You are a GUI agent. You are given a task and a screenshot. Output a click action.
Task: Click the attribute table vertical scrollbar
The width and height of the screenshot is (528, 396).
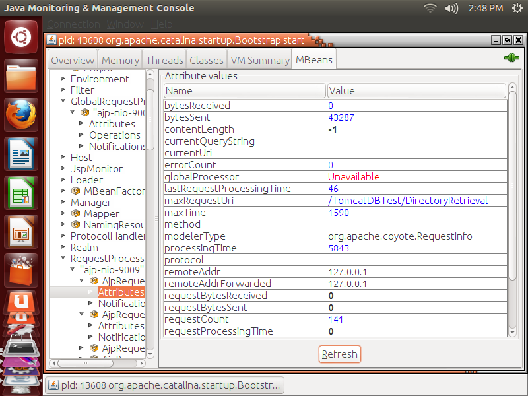512,186
